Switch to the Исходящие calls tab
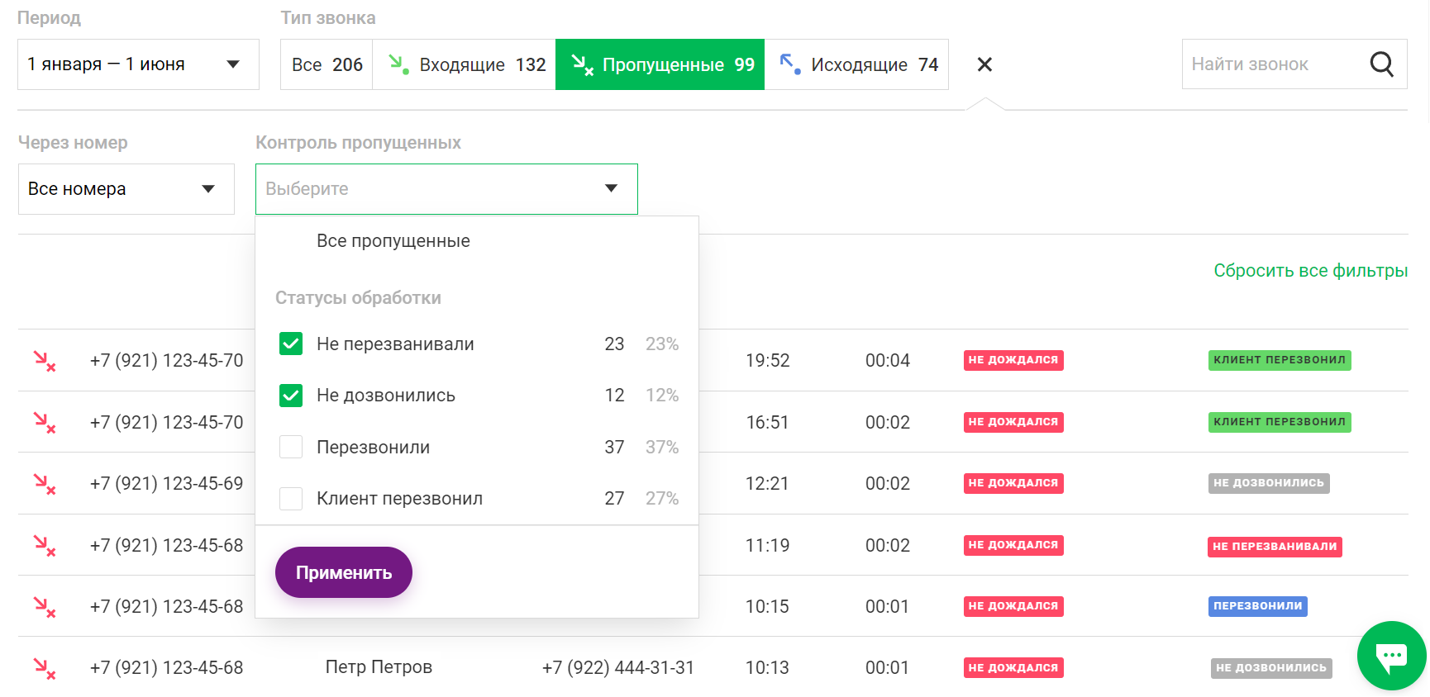This screenshot has height=697, width=1430. [856, 64]
